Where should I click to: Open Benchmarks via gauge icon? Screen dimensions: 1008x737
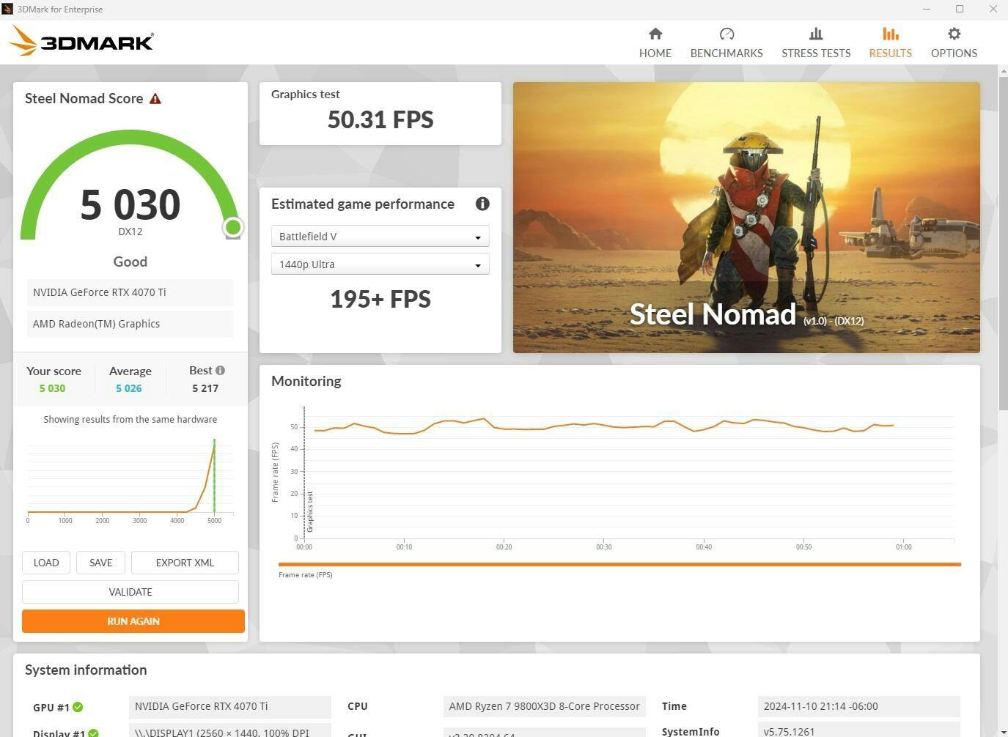coord(726,34)
